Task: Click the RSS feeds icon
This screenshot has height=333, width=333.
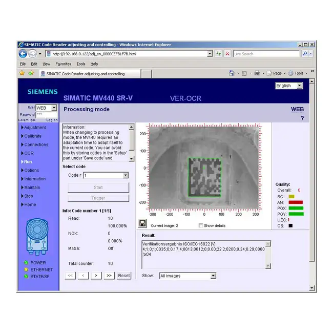Action: (244, 73)
